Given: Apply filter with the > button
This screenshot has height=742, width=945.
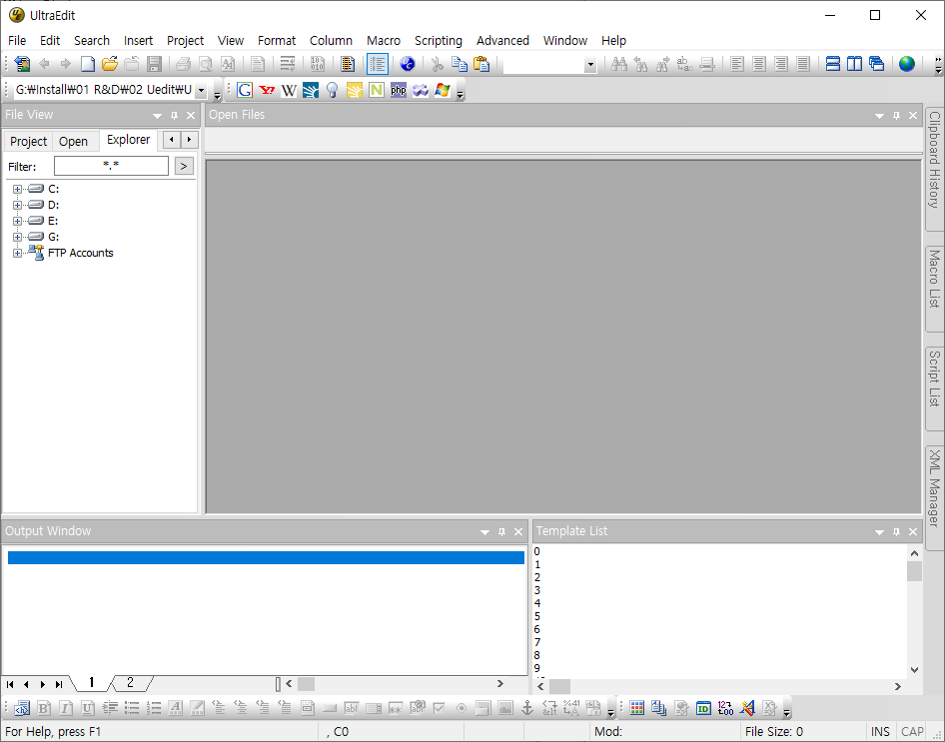Looking at the screenshot, I should pos(184,166).
